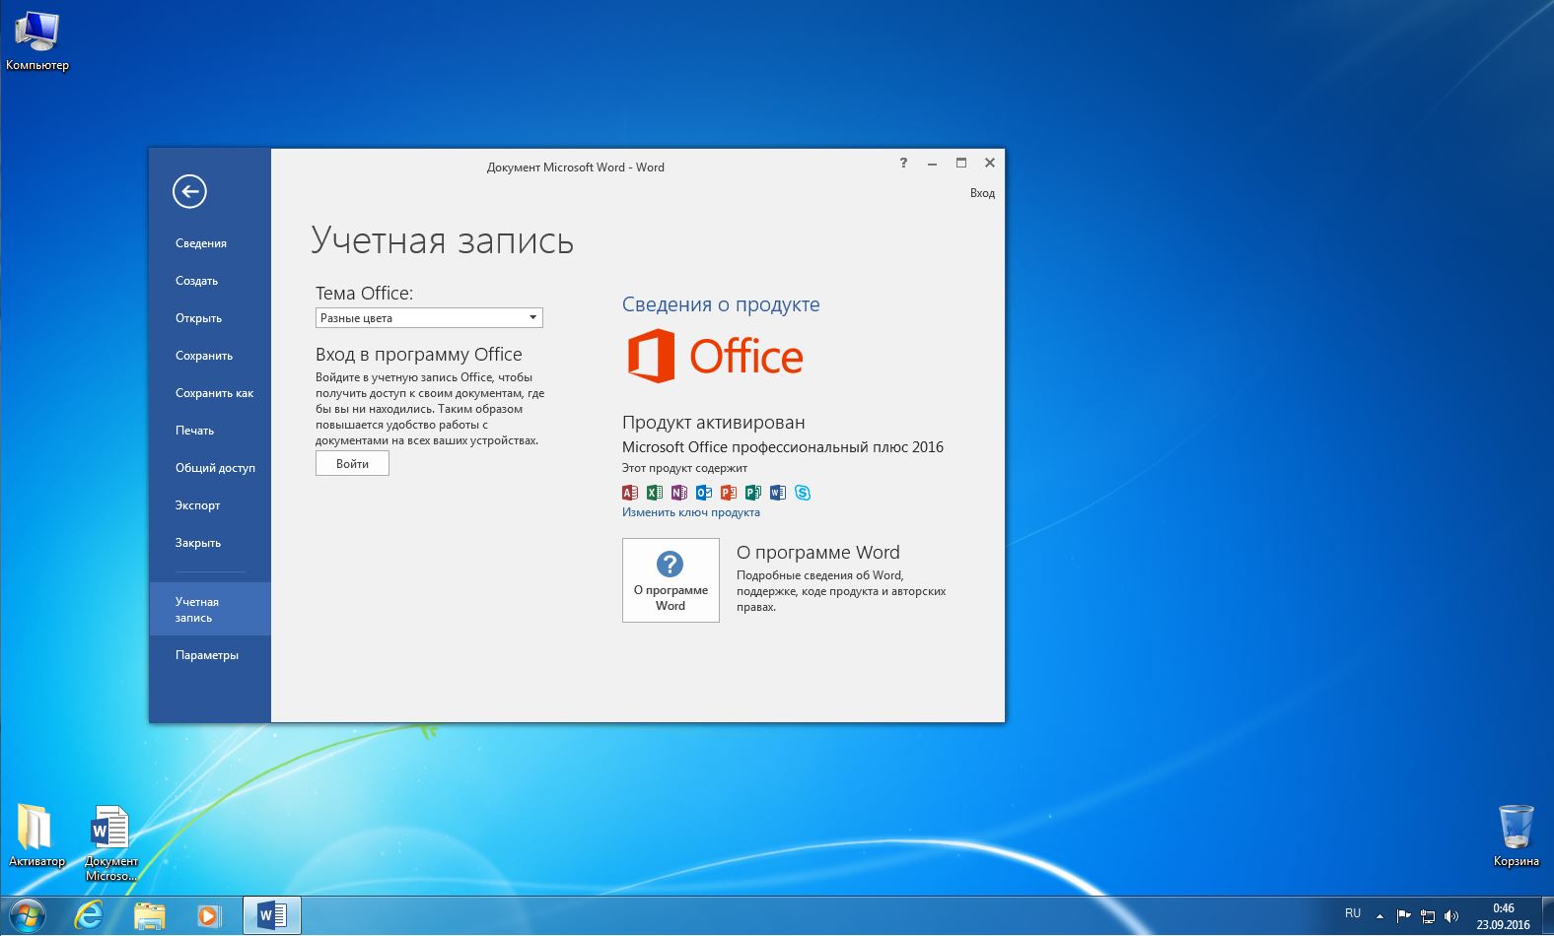
Task: Select the Активатор folder on desktop
Action: pyautogui.click(x=36, y=836)
